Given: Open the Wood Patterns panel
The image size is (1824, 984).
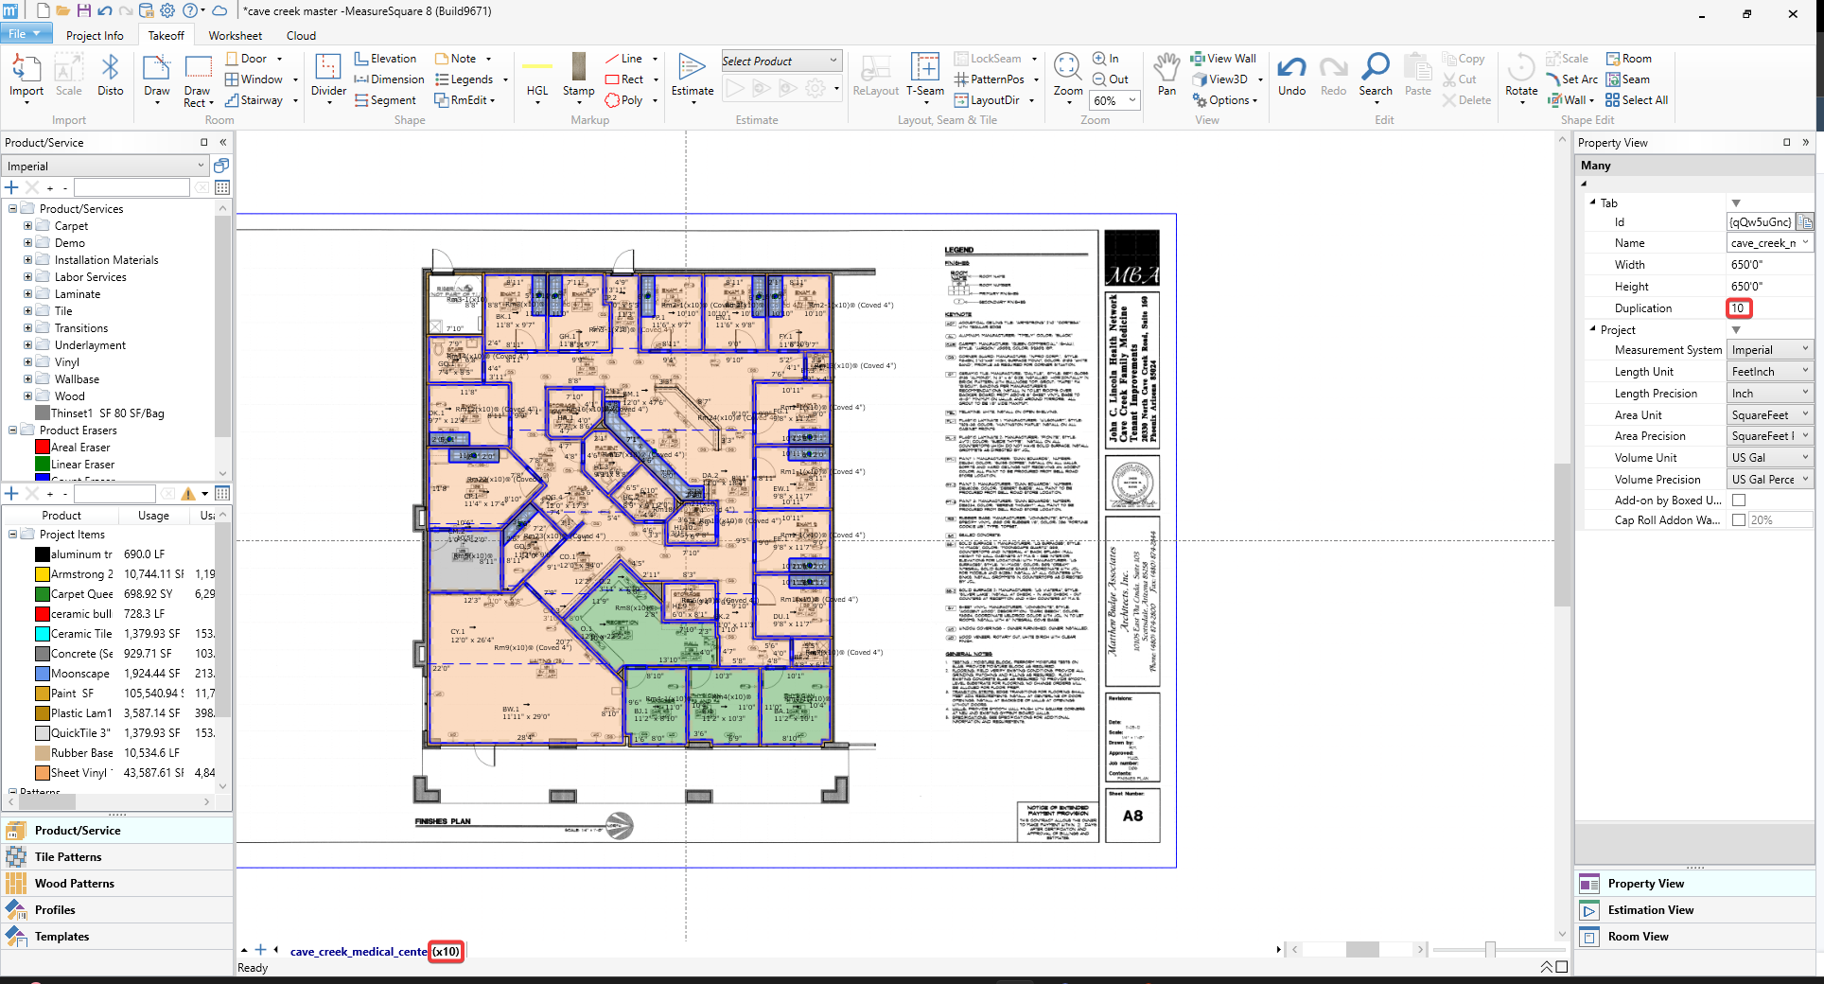Looking at the screenshot, I should (117, 884).
